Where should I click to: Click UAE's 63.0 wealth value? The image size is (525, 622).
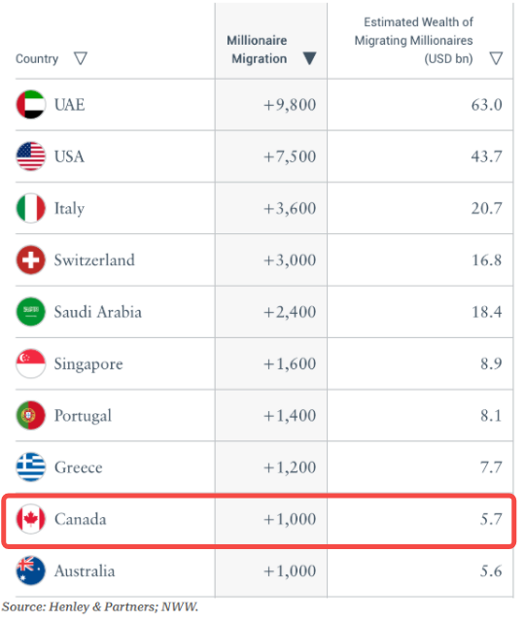[486, 105]
